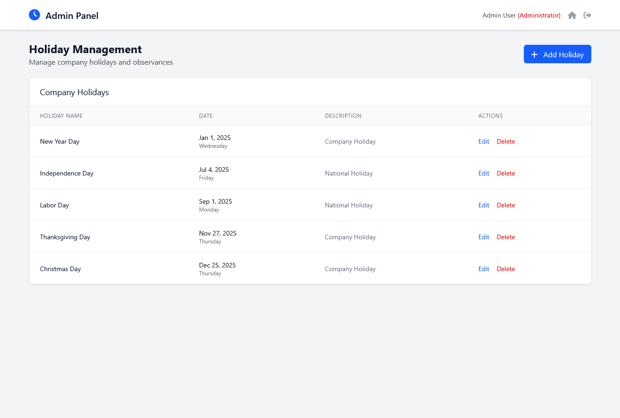This screenshot has height=418, width=620.
Task: Delete the Christmas Day holiday
Action: 506,269
